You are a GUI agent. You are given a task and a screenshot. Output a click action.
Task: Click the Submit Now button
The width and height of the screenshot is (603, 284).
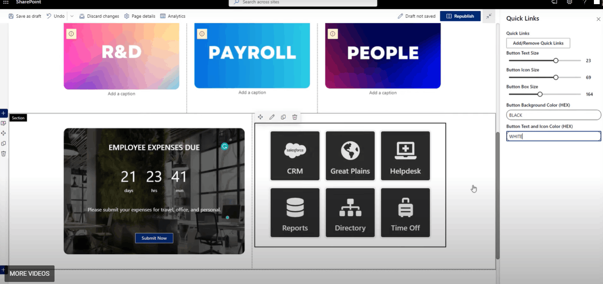(x=154, y=238)
